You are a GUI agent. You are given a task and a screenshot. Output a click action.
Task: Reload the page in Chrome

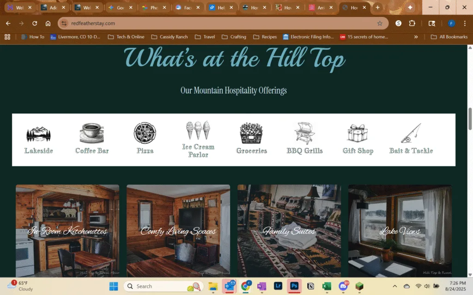point(35,24)
